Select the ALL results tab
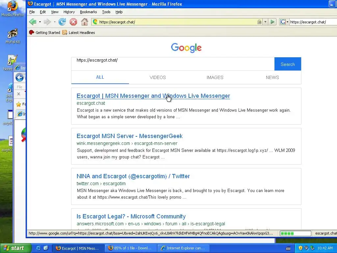The height and width of the screenshot is (253, 337). [x=100, y=77]
